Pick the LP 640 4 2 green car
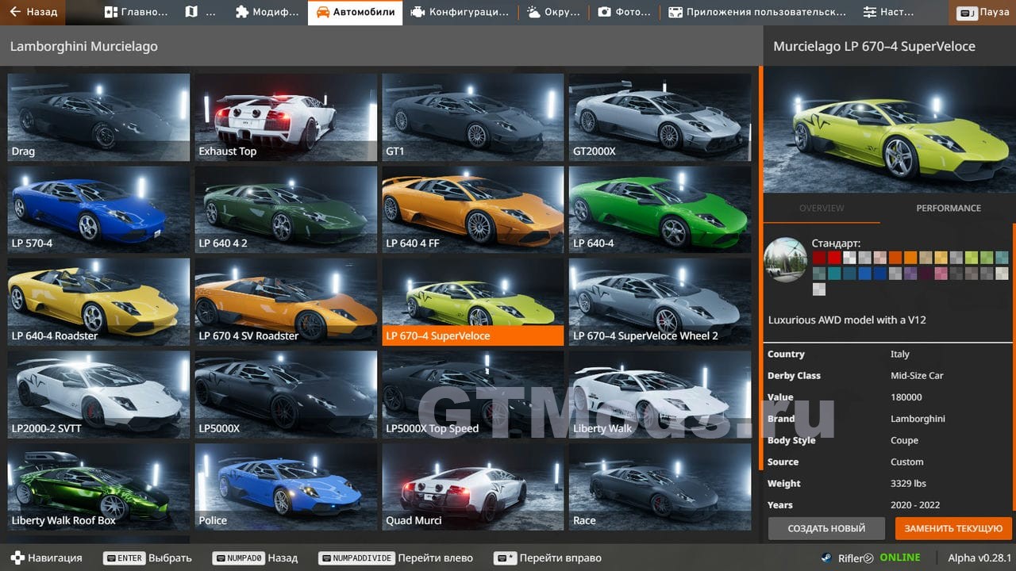The image size is (1016, 571). [286, 209]
